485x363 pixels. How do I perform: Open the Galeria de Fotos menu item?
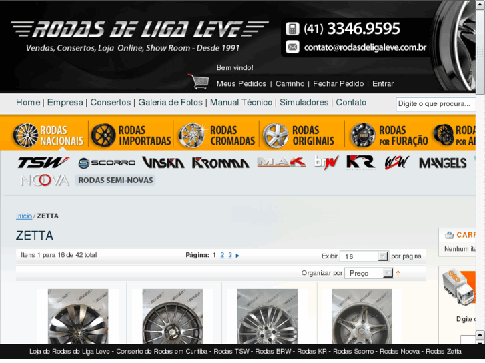coord(170,103)
